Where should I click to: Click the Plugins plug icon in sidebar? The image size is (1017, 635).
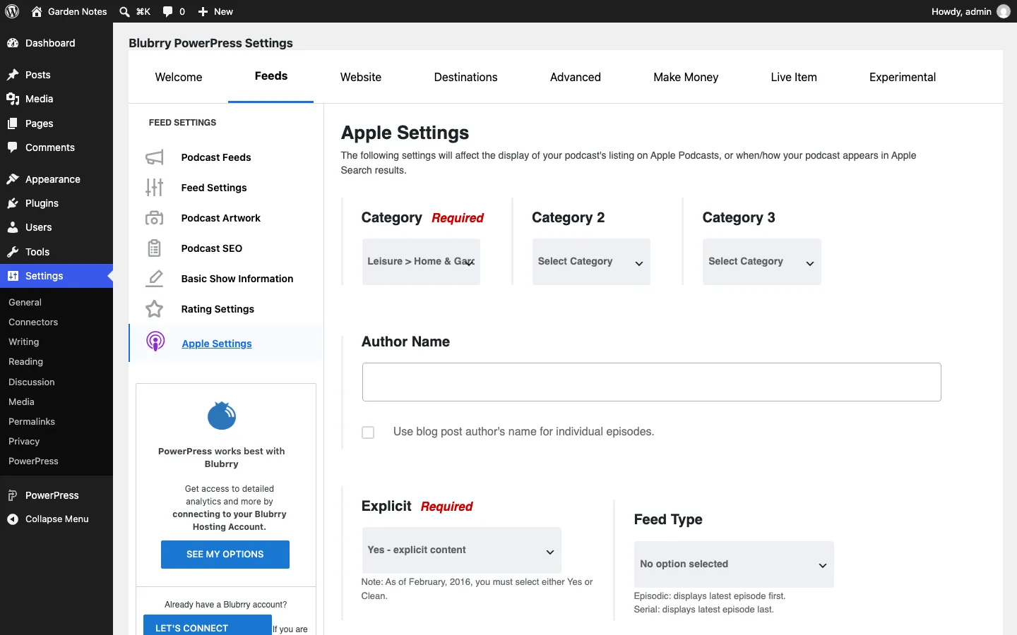tap(13, 203)
